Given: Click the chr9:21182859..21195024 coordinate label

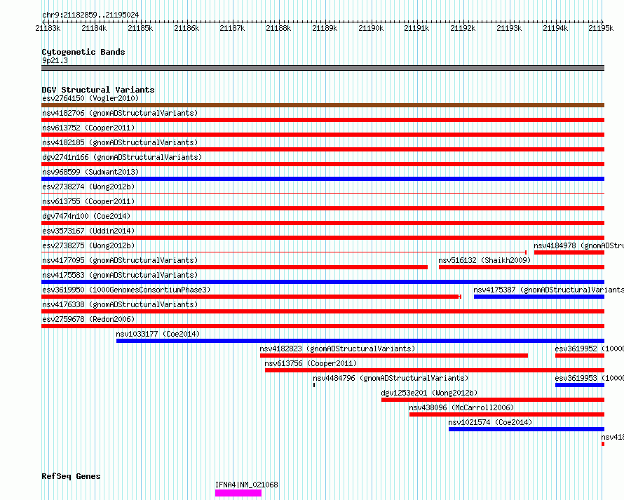Looking at the screenshot, I should (x=90, y=15).
